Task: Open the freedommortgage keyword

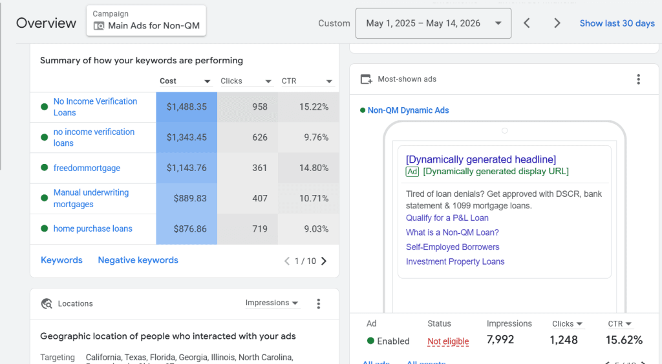Action: 87,168
